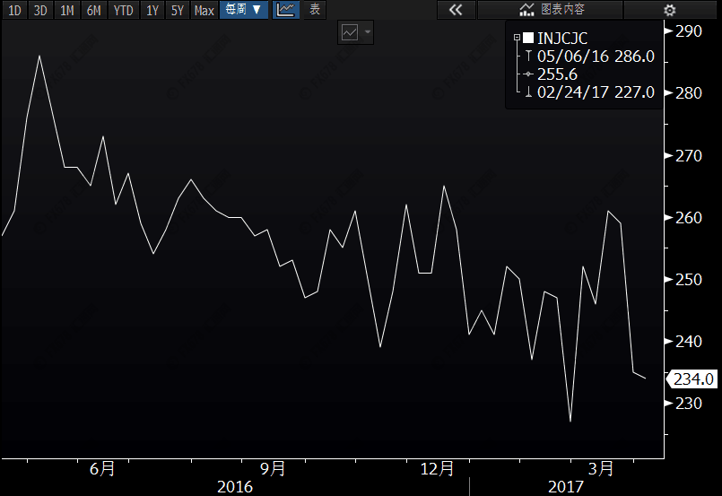Switch to the 表 table view
722x496 pixels.
point(314,10)
